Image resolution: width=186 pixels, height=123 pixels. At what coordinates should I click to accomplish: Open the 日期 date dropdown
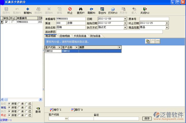(x=125, y=19)
